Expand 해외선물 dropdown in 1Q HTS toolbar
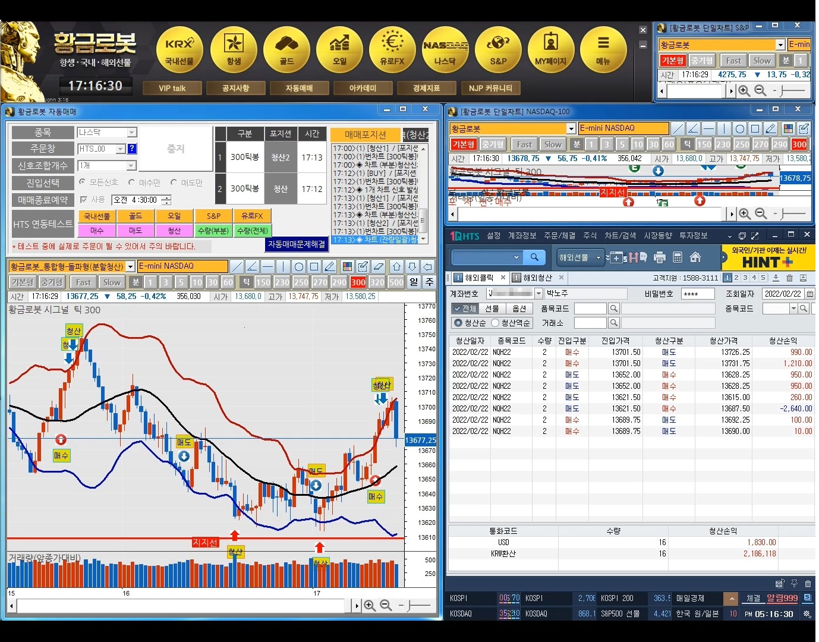The width and height of the screenshot is (819, 642). click(598, 257)
